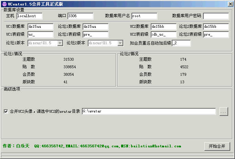Focus the 论坛1表前缀 pre_ field

96,35
